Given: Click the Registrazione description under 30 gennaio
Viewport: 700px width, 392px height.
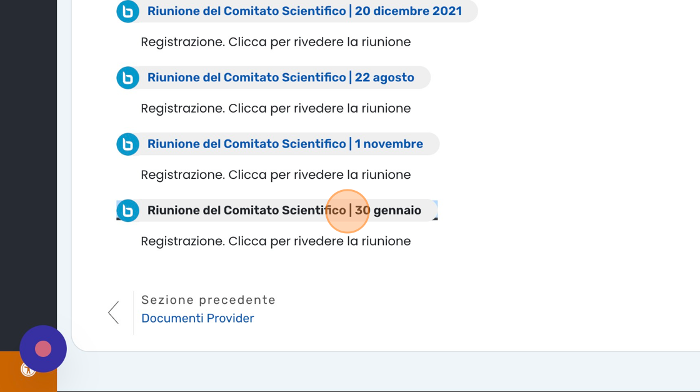Looking at the screenshot, I should [x=276, y=241].
